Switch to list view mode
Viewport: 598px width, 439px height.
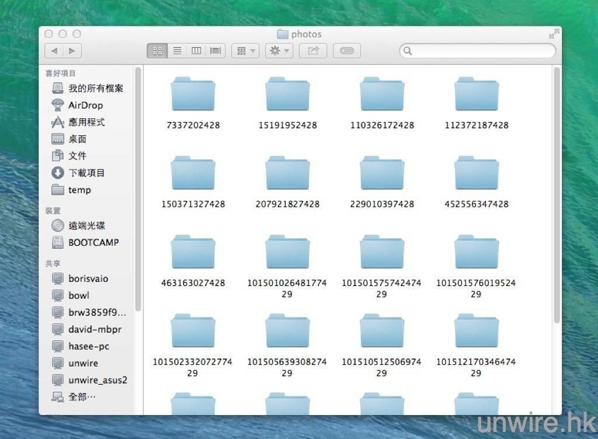point(177,51)
